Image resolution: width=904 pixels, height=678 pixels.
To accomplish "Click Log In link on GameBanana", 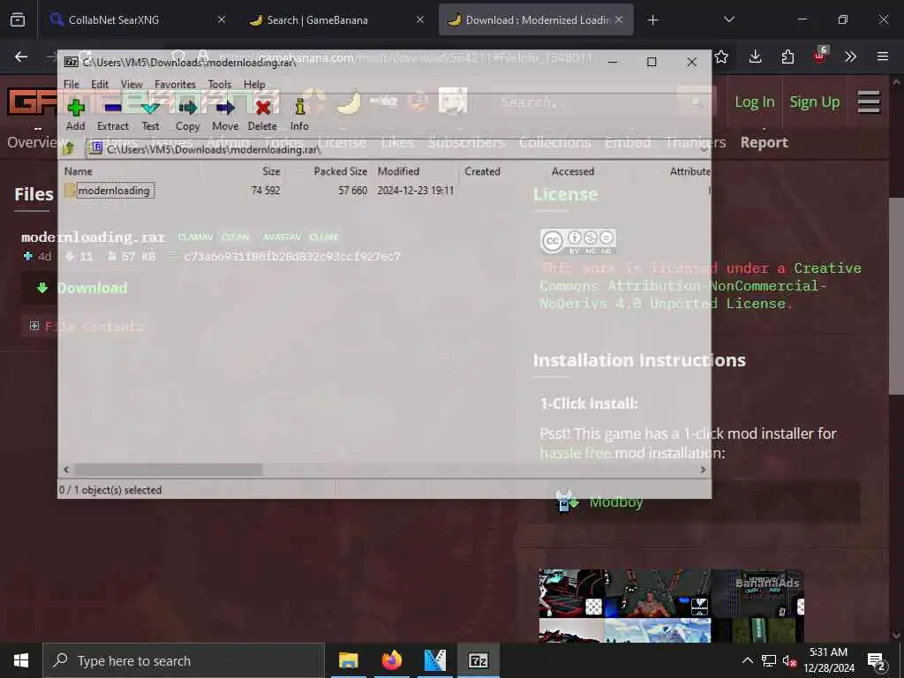I will (754, 102).
